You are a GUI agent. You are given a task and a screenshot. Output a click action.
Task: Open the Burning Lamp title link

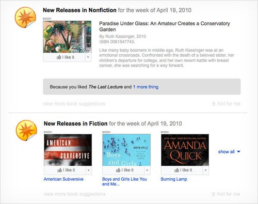click(x=174, y=179)
